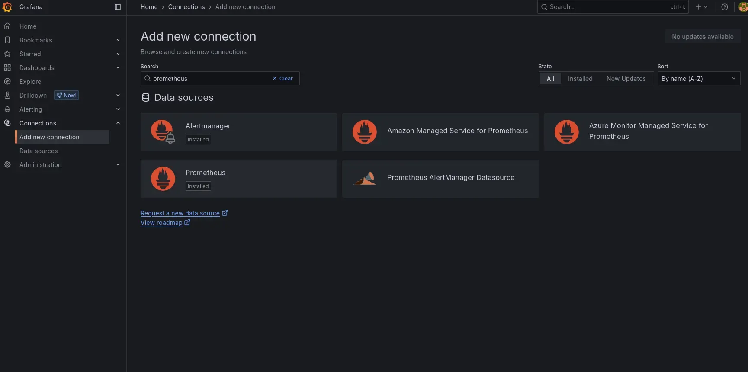The width and height of the screenshot is (748, 372).
Task: Click the Prometheus data source flame logo
Action: (163, 179)
